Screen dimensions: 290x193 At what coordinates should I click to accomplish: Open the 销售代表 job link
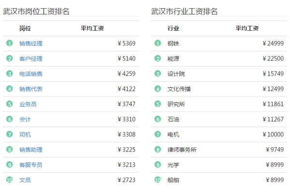(31, 89)
